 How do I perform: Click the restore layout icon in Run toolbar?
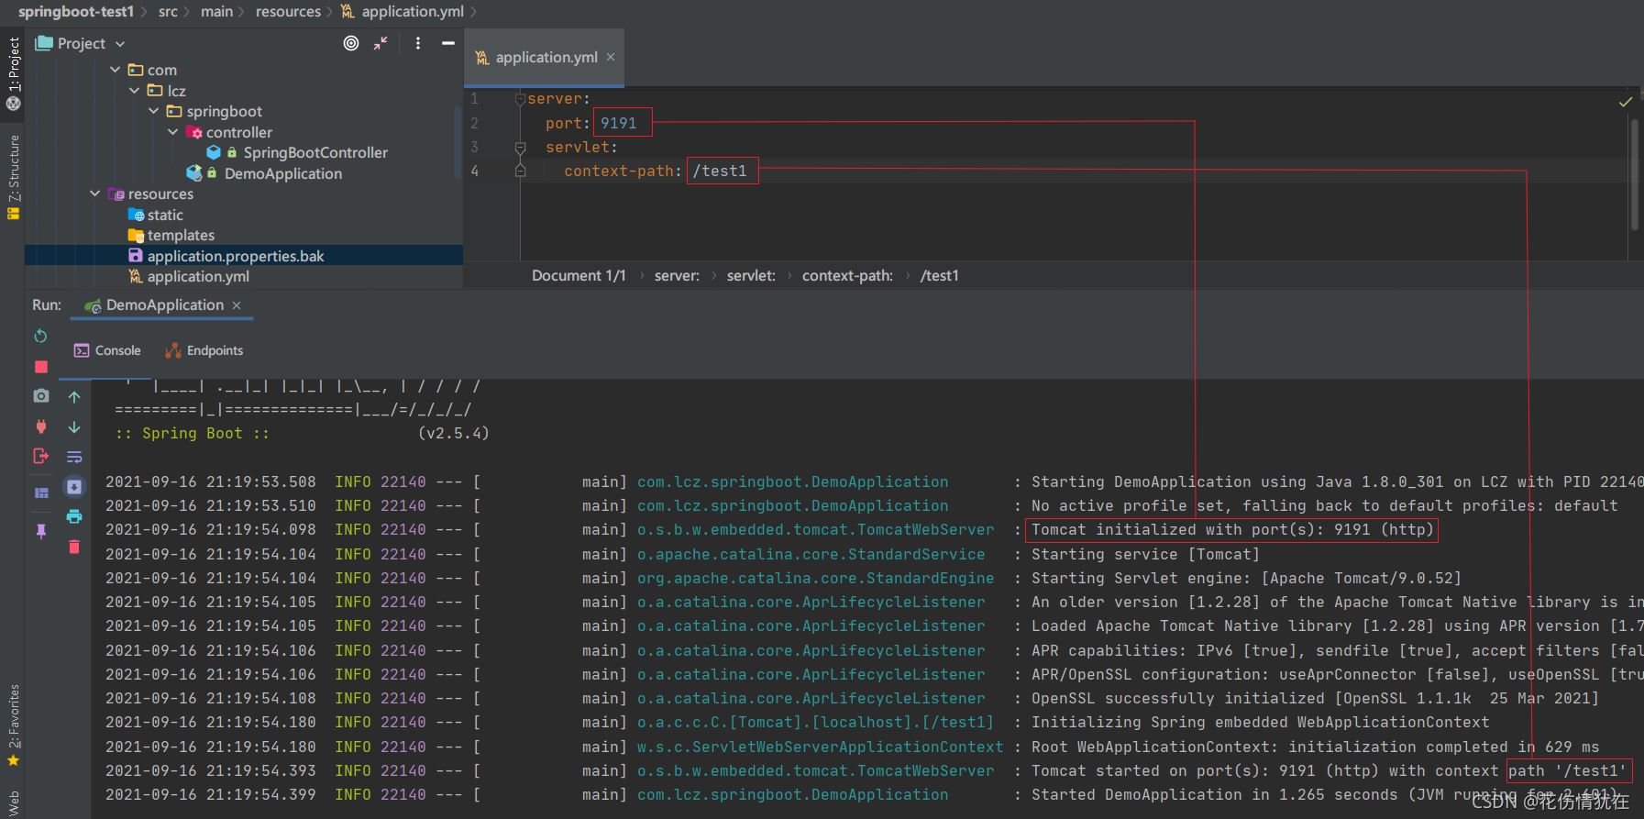(x=40, y=493)
